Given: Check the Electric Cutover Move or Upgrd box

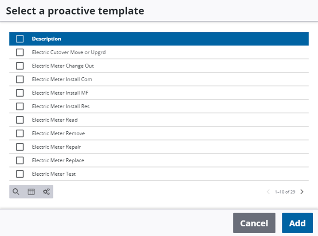Looking at the screenshot, I should [20, 52].
